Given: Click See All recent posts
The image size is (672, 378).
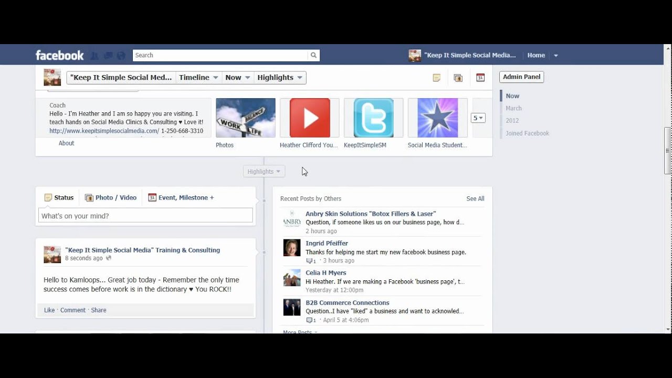Looking at the screenshot, I should pos(475,199).
